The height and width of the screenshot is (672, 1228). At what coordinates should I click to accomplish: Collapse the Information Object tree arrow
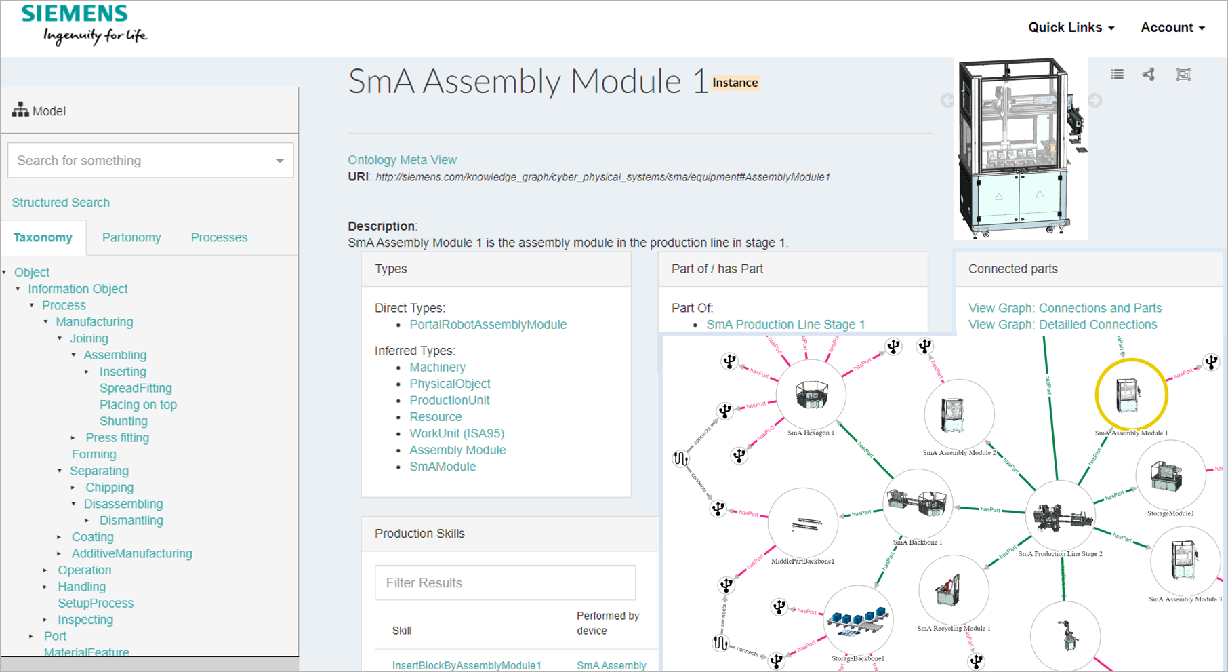[x=18, y=289]
